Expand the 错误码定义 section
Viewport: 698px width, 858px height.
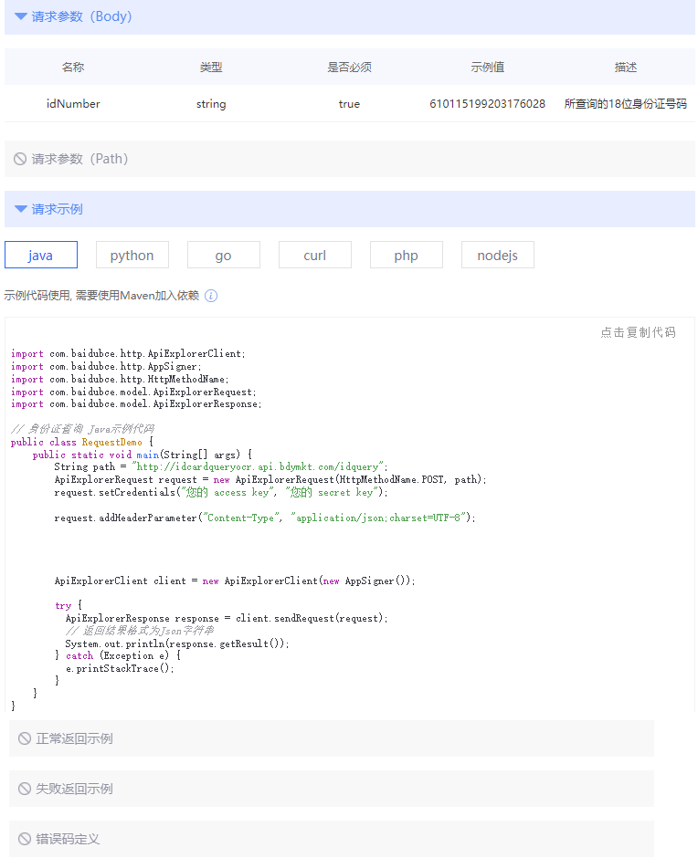pyautogui.click(x=332, y=839)
